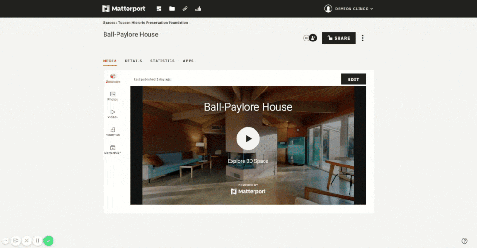Open FloorPlan in the media sidebar
This screenshot has width=477, height=248.
pyautogui.click(x=113, y=132)
